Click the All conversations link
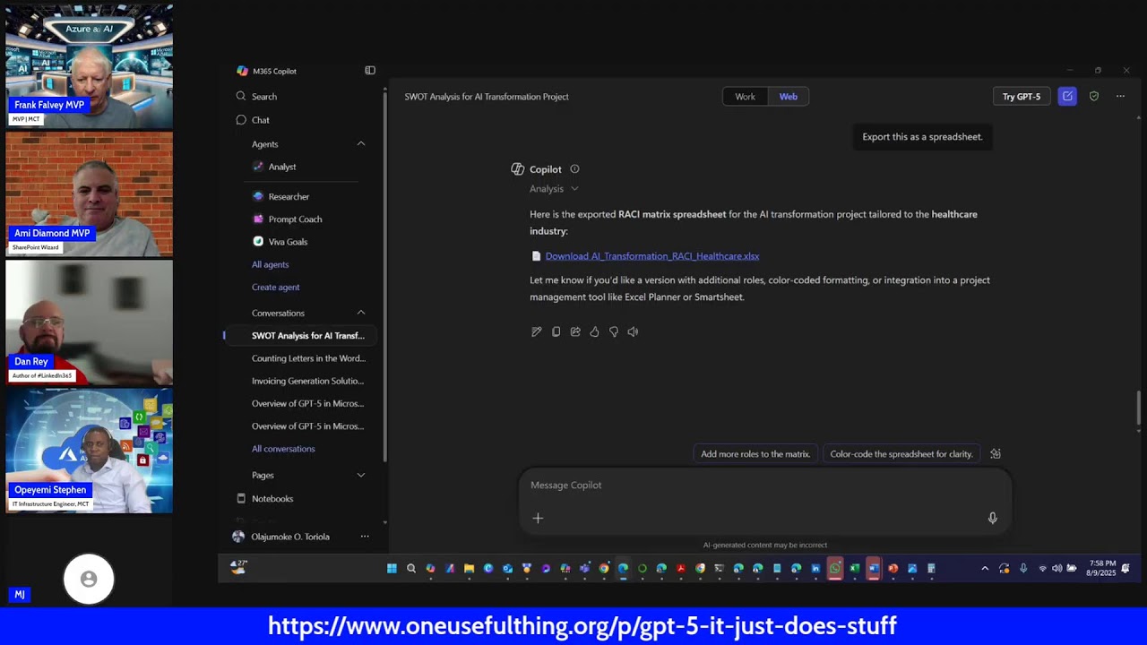 click(283, 449)
